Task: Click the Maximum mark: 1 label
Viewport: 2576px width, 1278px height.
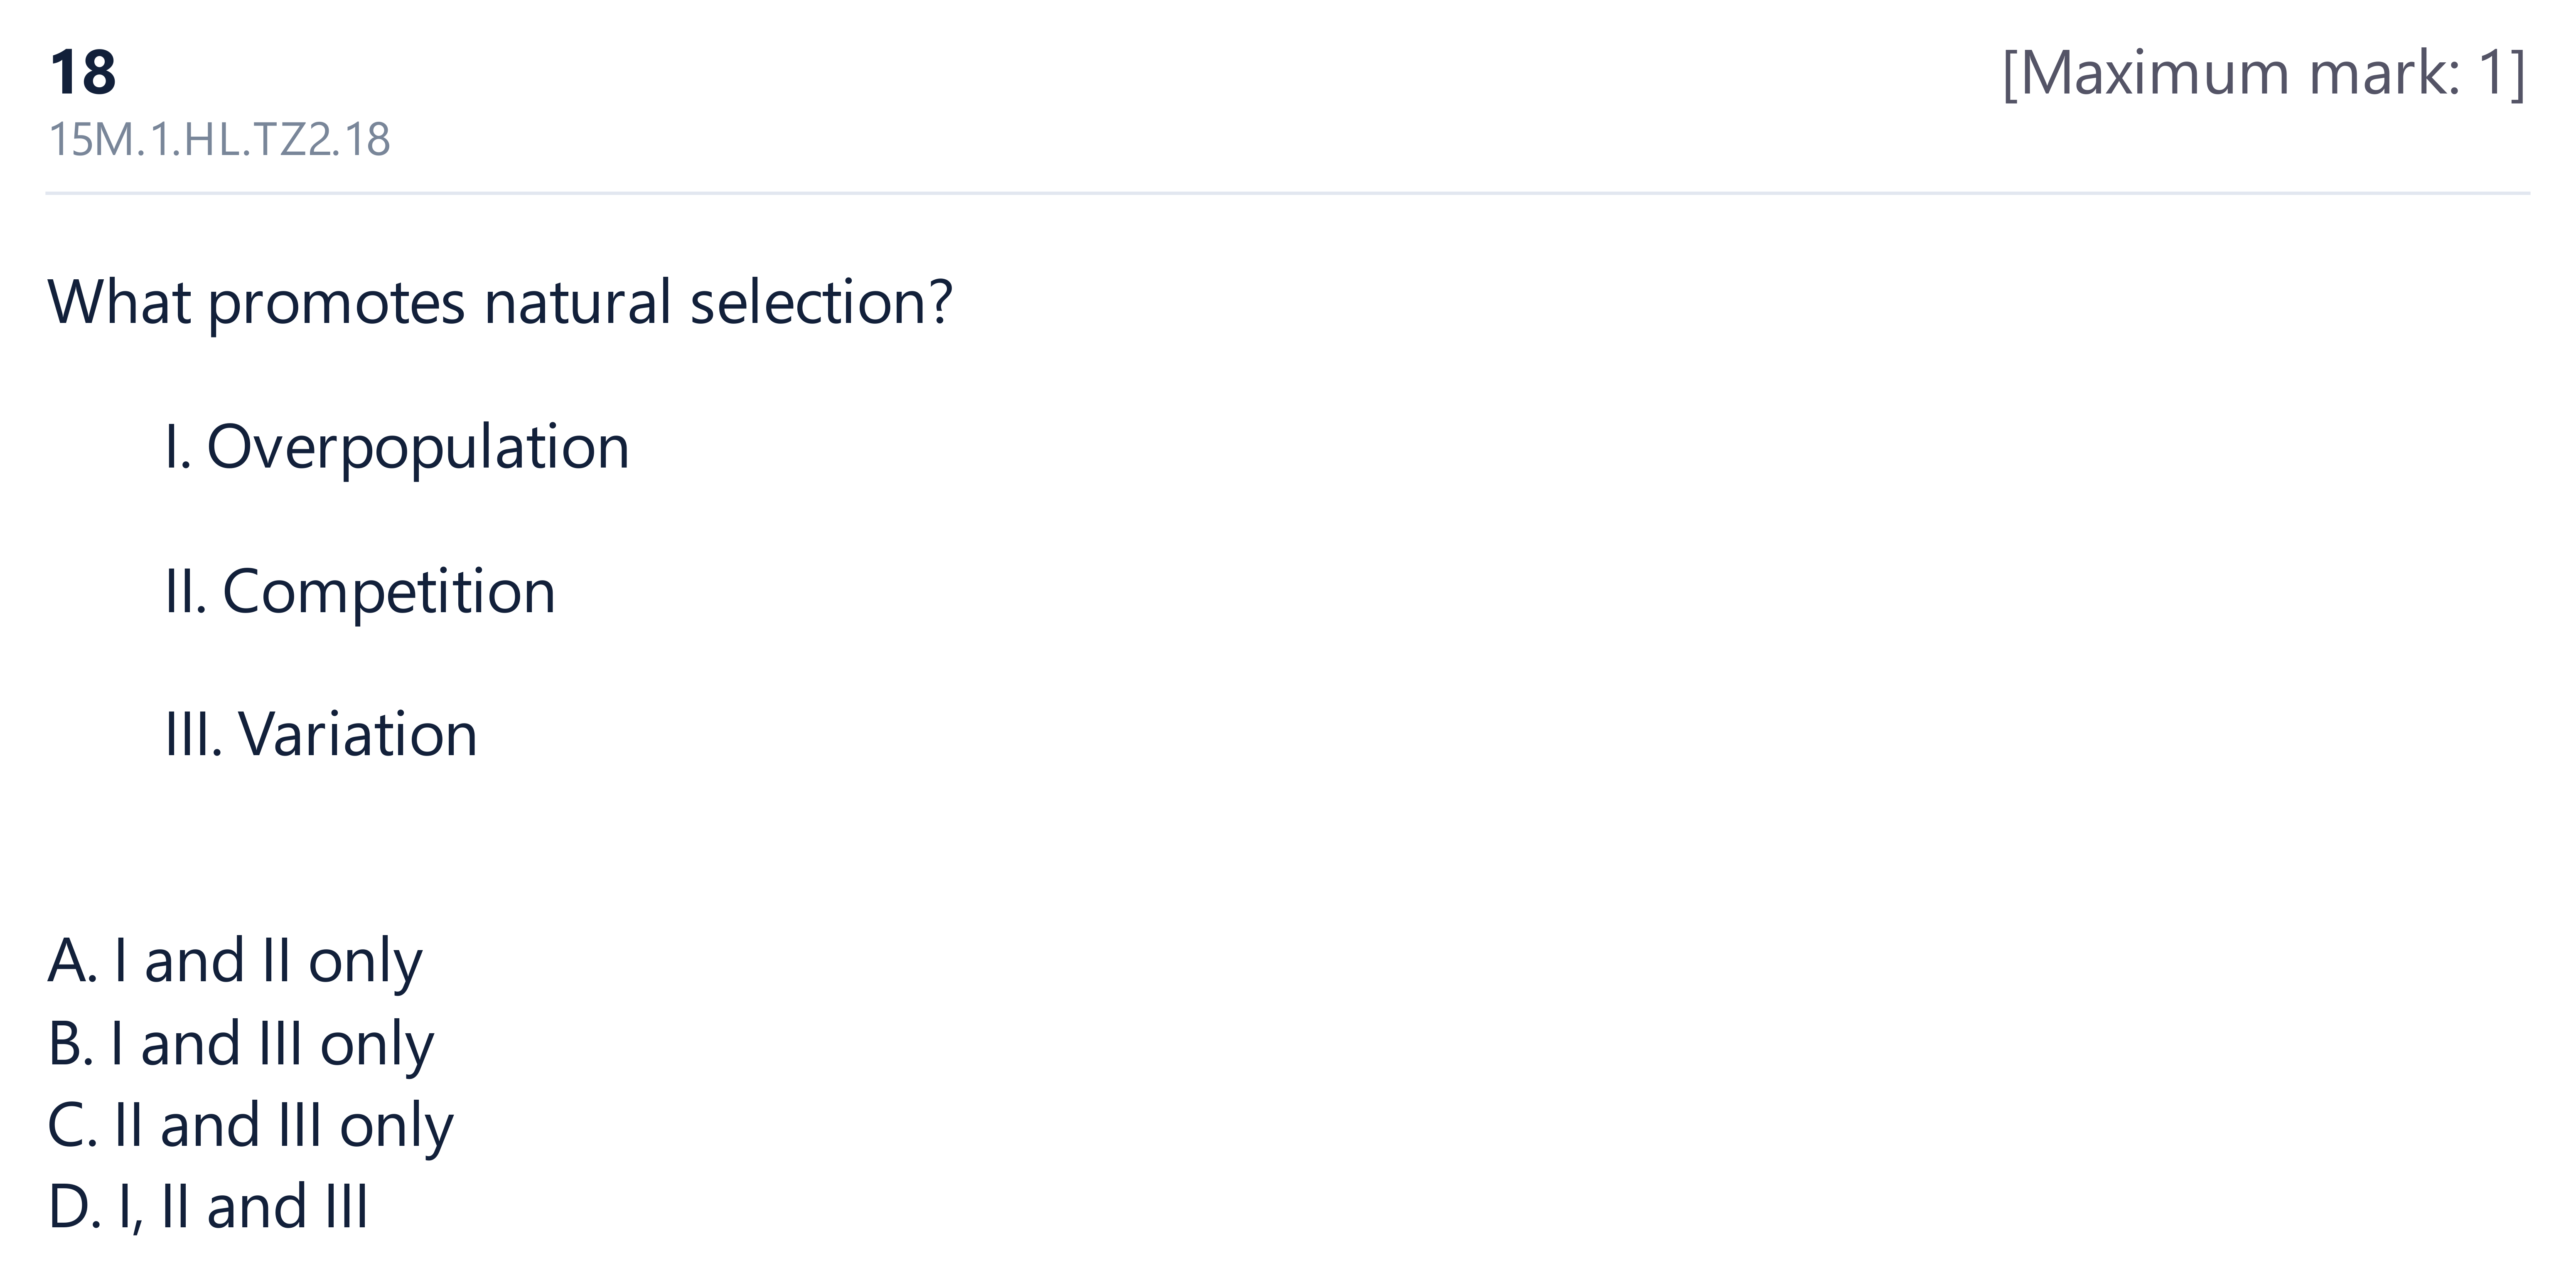Action: (x=2264, y=73)
